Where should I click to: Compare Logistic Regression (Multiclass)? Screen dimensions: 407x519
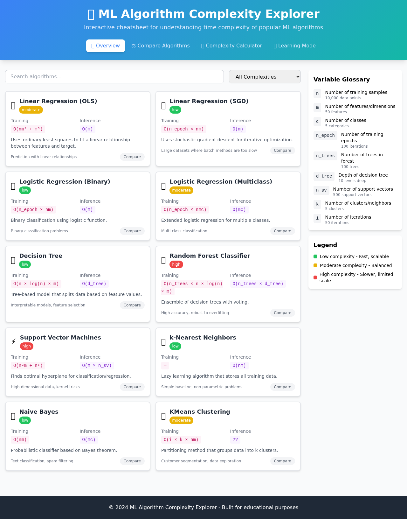(x=283, y=231)
